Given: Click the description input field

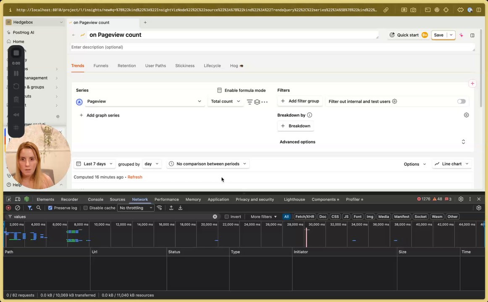Looking at the screenshot, I should pos(273,47).
